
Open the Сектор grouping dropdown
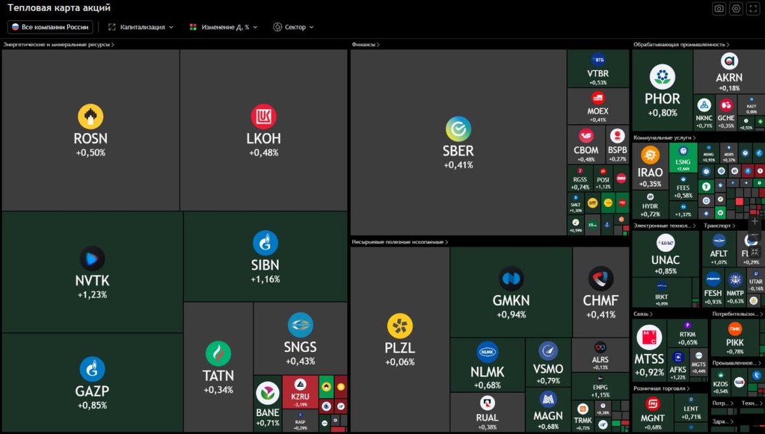293,27
